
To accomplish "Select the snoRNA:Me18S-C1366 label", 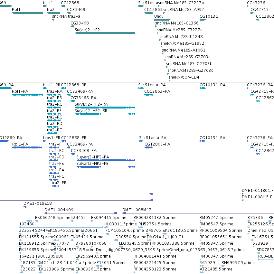I will pos(177,23).
